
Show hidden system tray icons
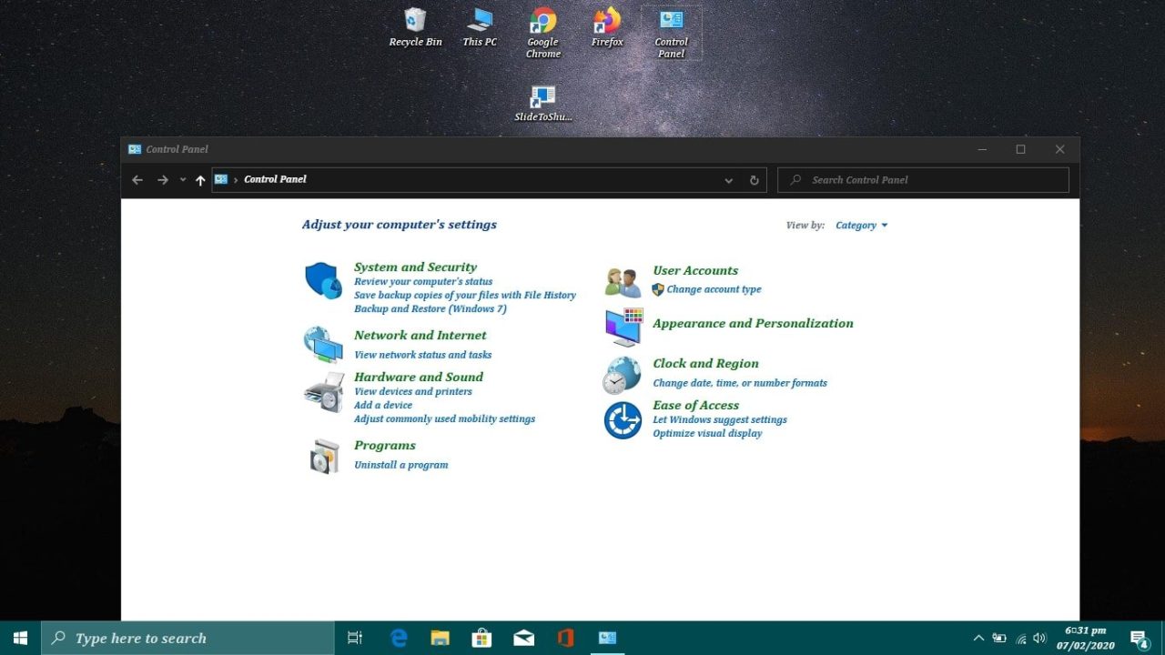978,639
